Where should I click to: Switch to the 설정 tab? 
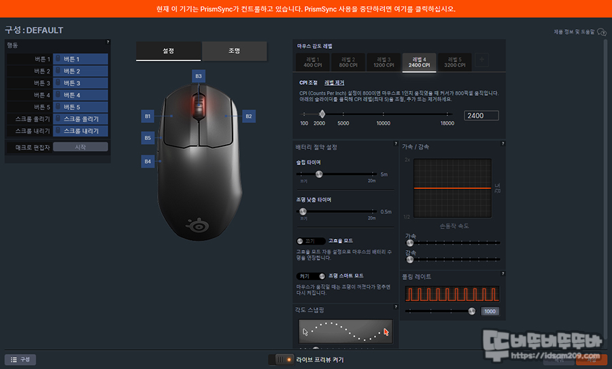coord(168,51)
